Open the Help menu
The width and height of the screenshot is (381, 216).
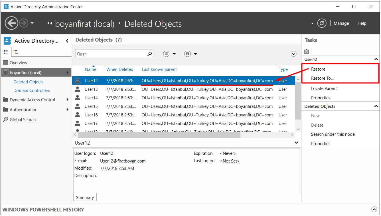coord(362,23)
